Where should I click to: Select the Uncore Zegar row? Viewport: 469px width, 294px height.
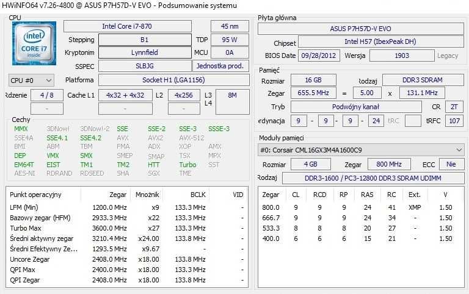pos(127,259)
